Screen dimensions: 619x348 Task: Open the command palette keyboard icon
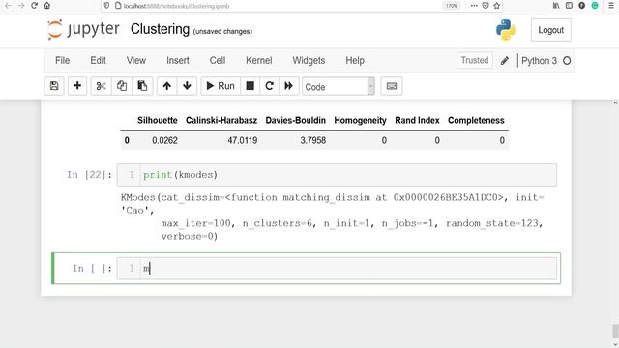392,86
